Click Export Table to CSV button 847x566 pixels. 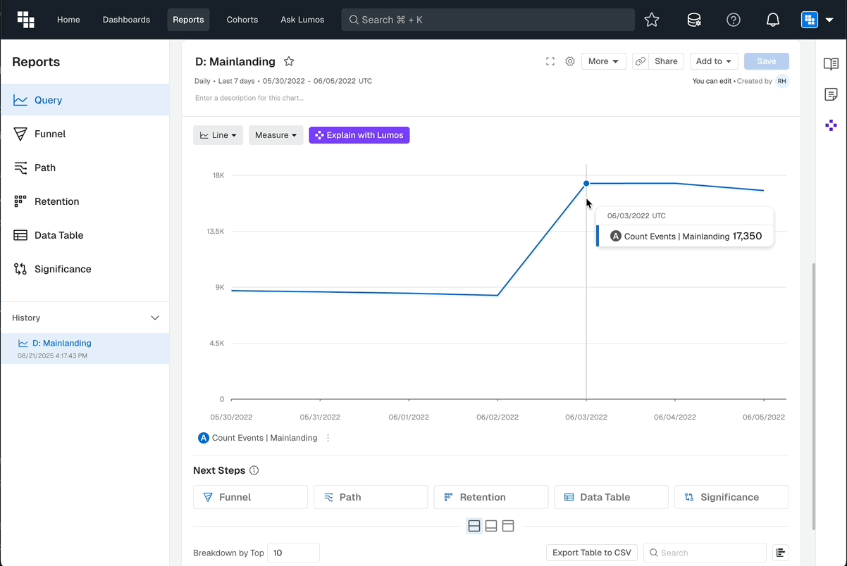tap(591, 553)
